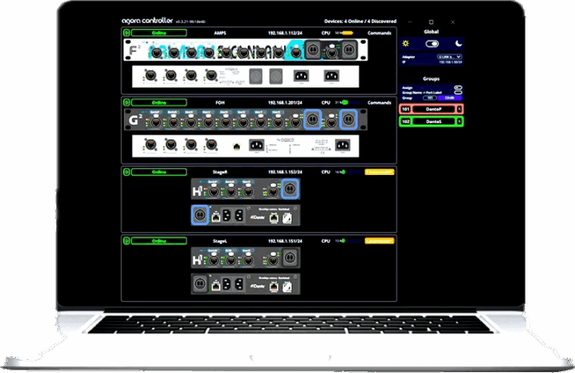This screenshot has height=373, width=575.
Task: Click IP address 192.168.1.152/24
Action: [285, 172]
